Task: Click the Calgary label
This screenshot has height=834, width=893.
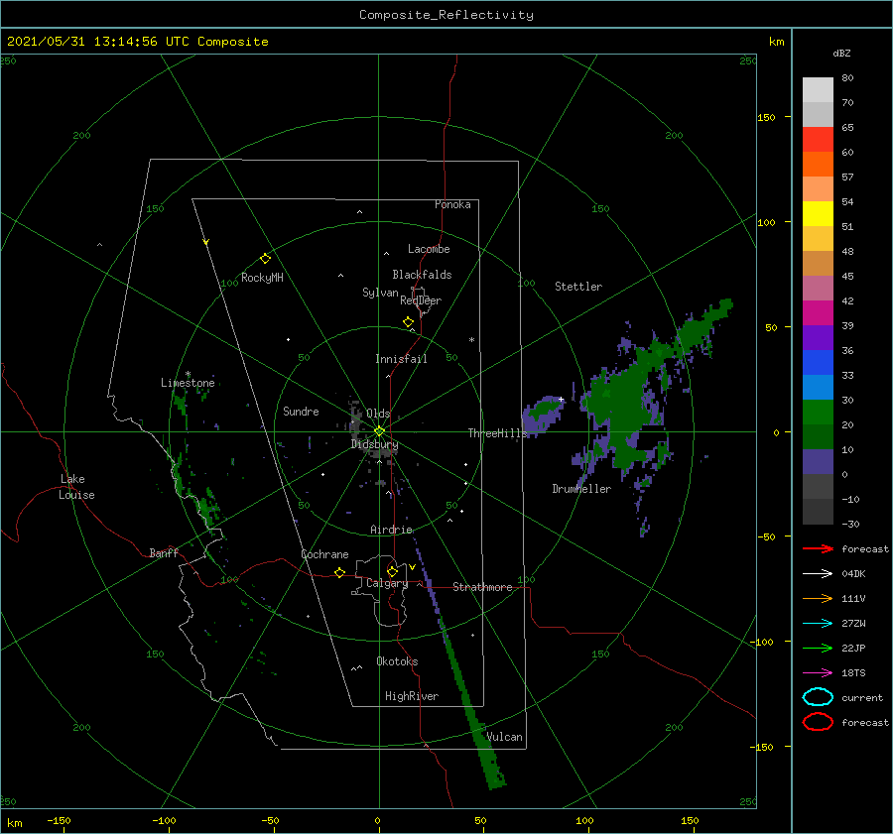Action: click(387, 583)
